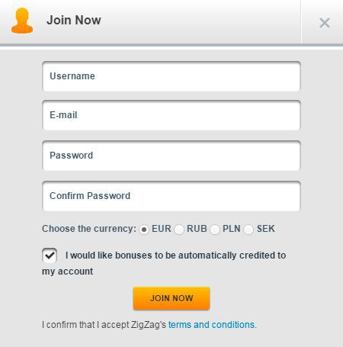Click the EUR text label
The height and width of the screenshot is (347, 343).
tap(162, 229)
